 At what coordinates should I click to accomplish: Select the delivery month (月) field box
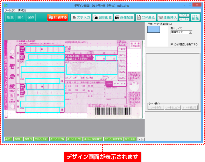[100, 58]
